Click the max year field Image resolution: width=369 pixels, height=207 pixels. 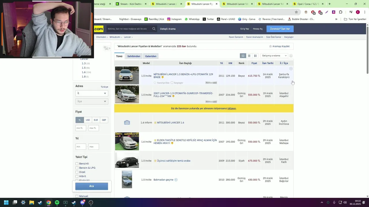[94, 147]
